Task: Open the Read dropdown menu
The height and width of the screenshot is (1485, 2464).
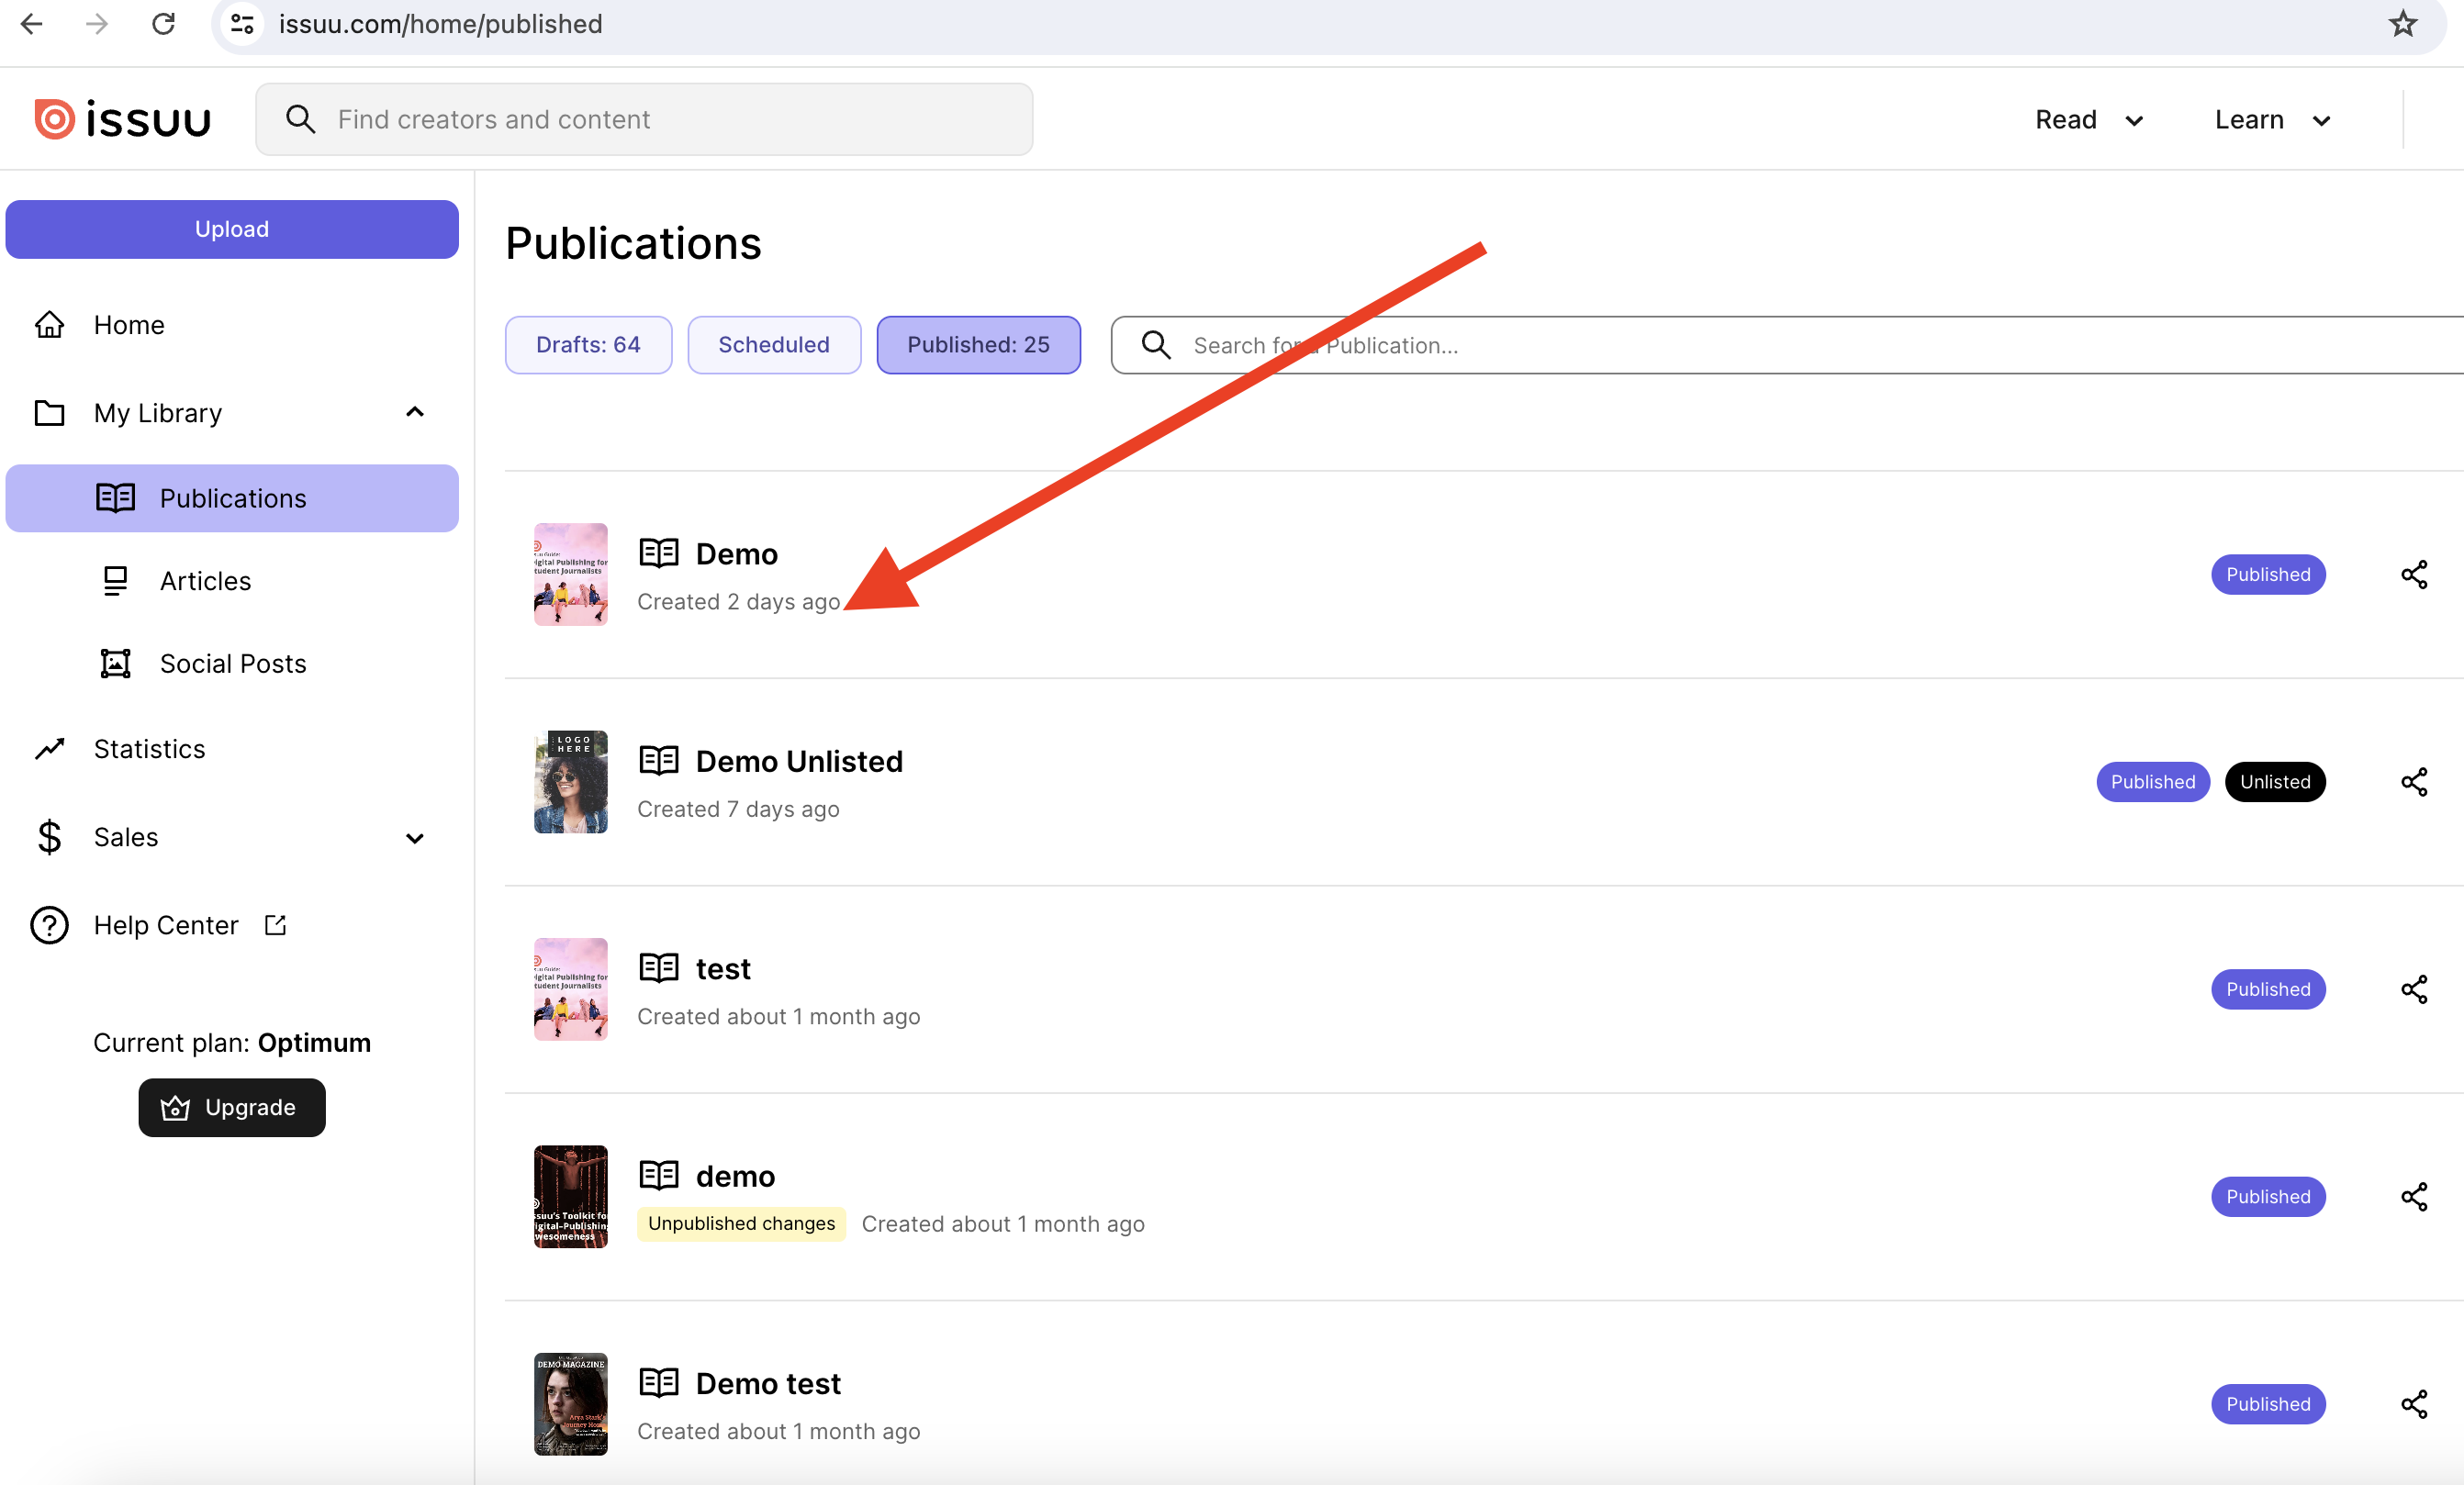Action: click(2088, 119)
